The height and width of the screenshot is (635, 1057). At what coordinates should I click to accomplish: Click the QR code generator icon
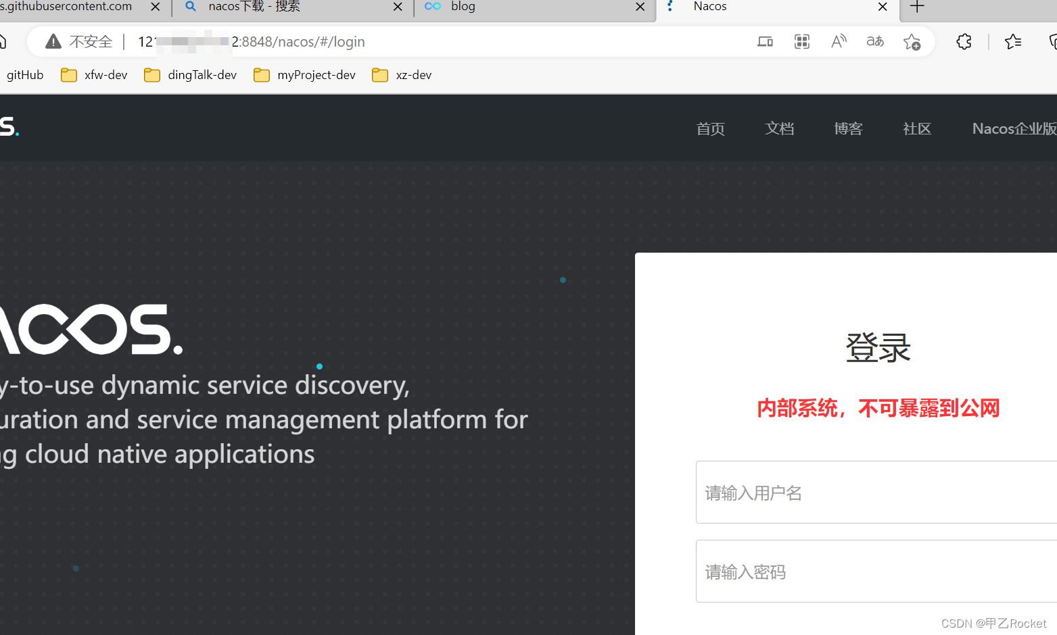(x=802, y=42)
